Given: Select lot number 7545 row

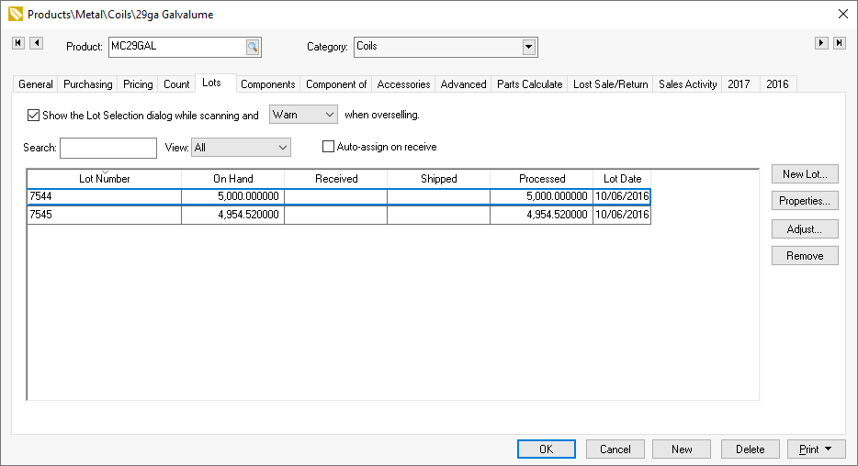Looking at the screenshot, I should pyautogui.click(x=104, y=215).
